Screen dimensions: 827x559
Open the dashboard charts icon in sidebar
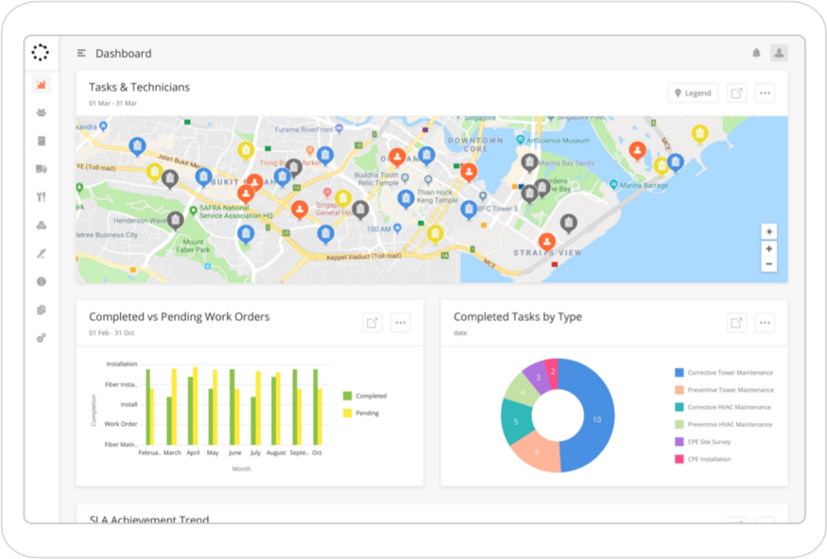click(x=41, y=85)
